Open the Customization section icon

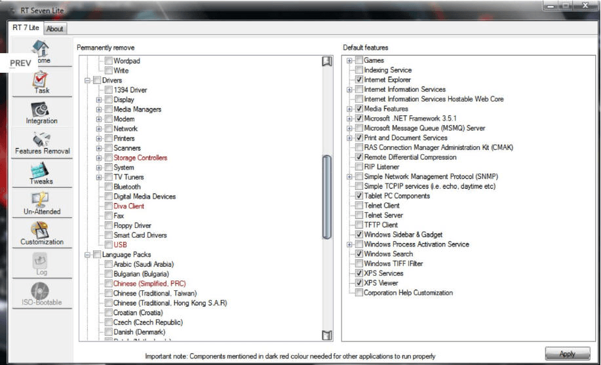tap(42, 233)
